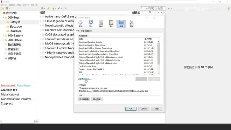Switch to the Word Processors (文字处理软件) tab
231x130 pixels.
86,31
